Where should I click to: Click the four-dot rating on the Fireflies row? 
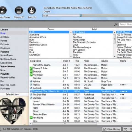pyautogui.click(x=123, y=85)
